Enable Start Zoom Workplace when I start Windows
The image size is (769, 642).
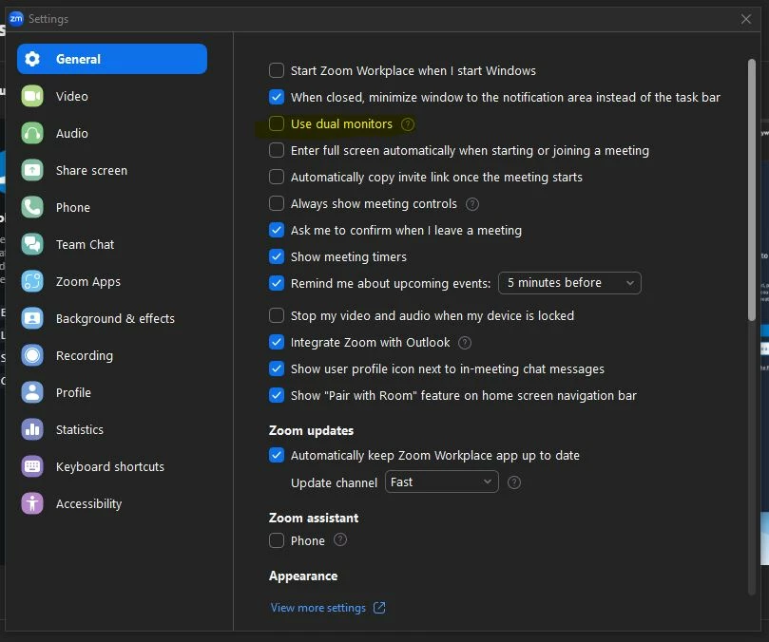tap(277, 70)
